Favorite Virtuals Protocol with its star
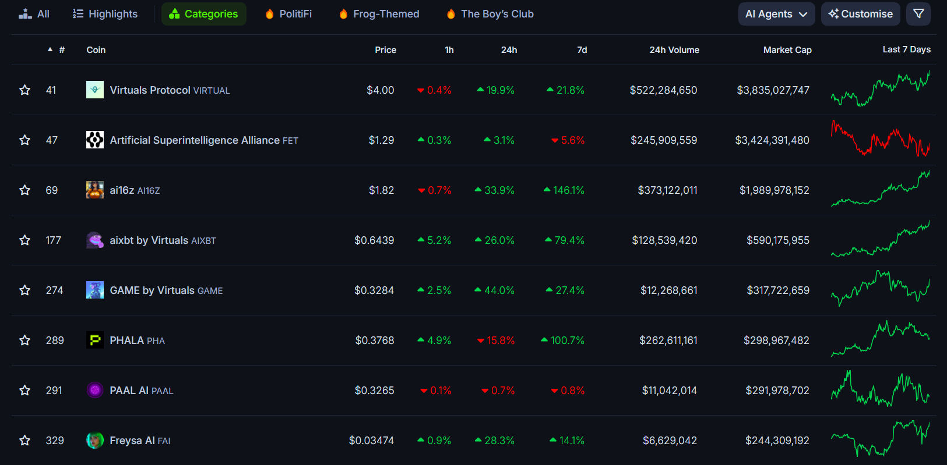The width and height of the screenshot is (947, 465). click(24, 90)
